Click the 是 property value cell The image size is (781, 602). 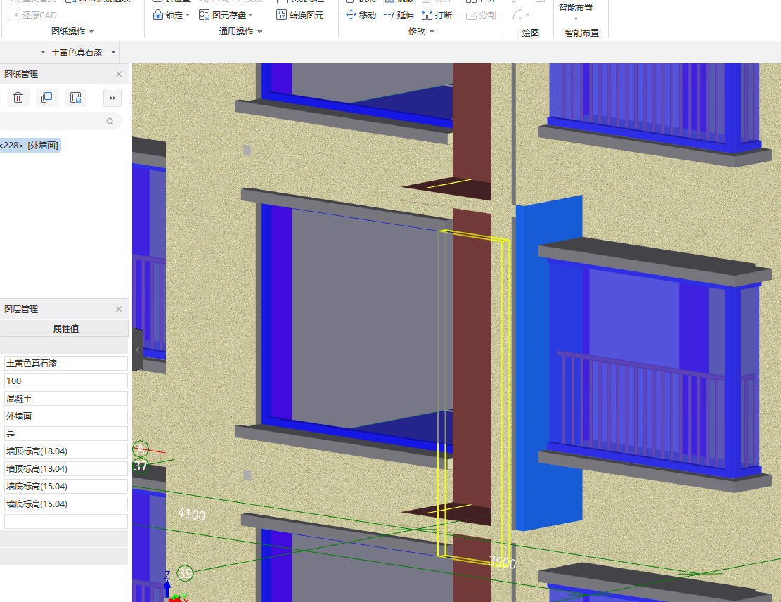pyautogui.click(x=66, y=433)
